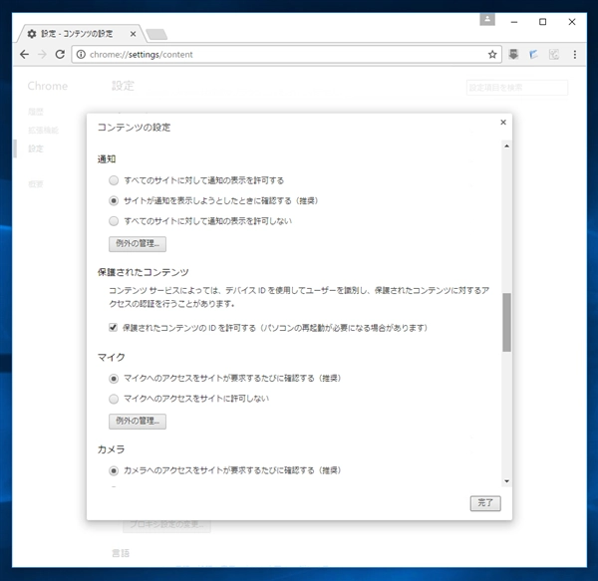Open a new tab with the new tab button
The height and width of the screenshot is (581, 598).
pos(156,34)
